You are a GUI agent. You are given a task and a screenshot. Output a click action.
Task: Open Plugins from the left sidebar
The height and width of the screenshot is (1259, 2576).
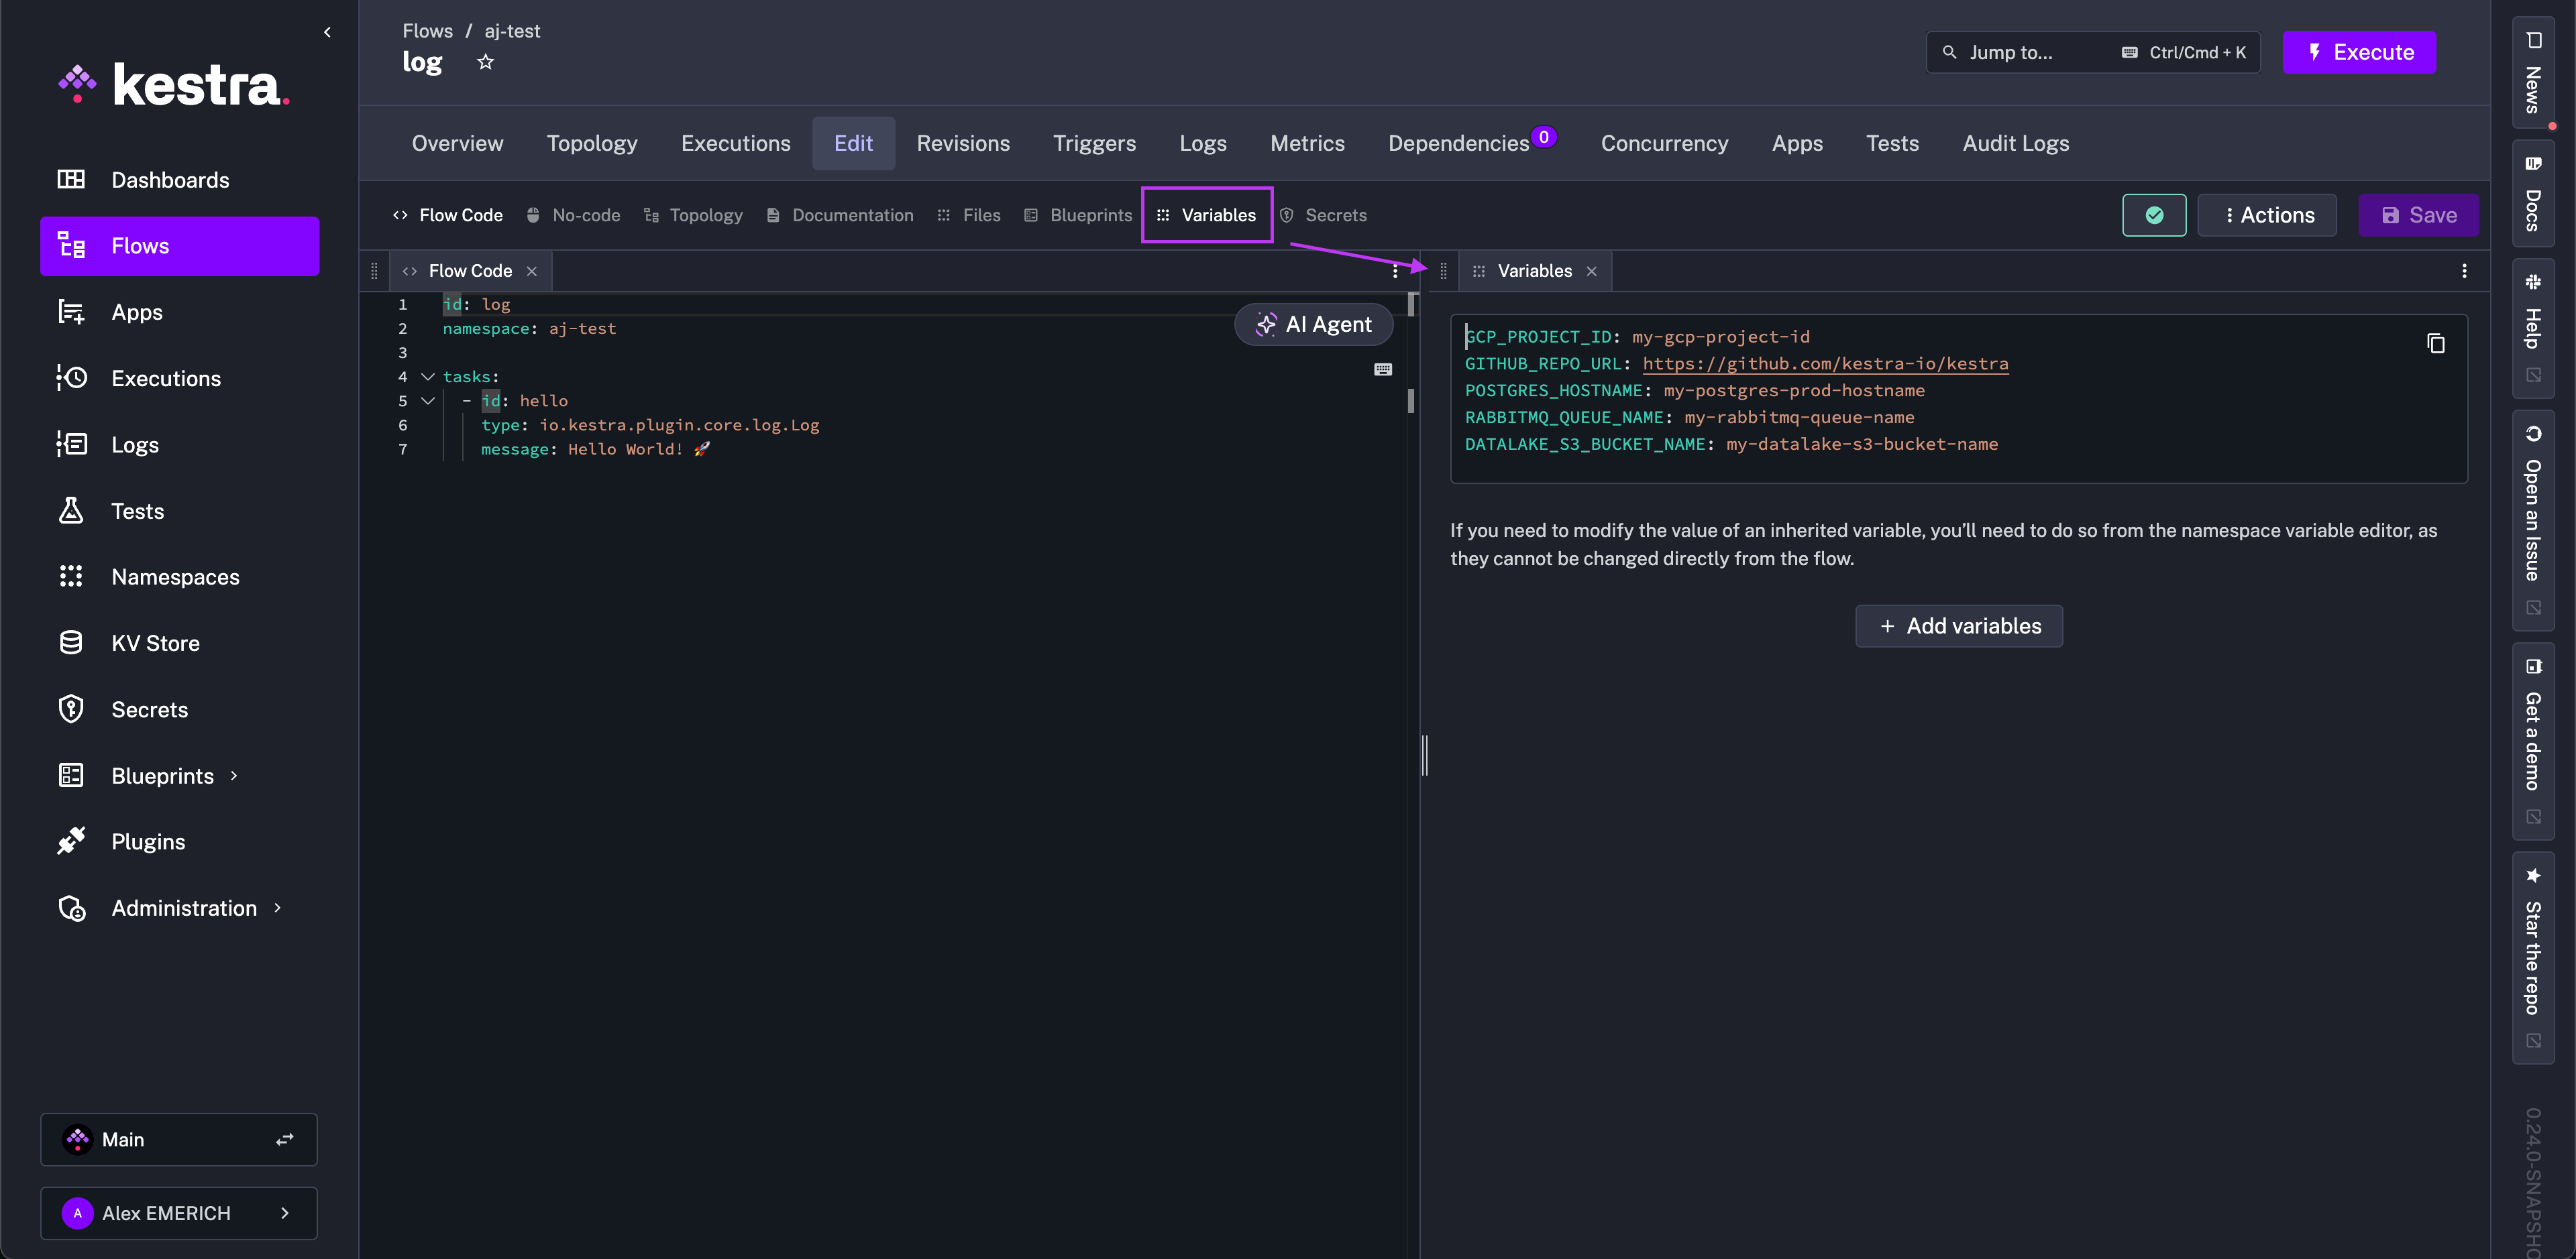[x=147, y=840]
